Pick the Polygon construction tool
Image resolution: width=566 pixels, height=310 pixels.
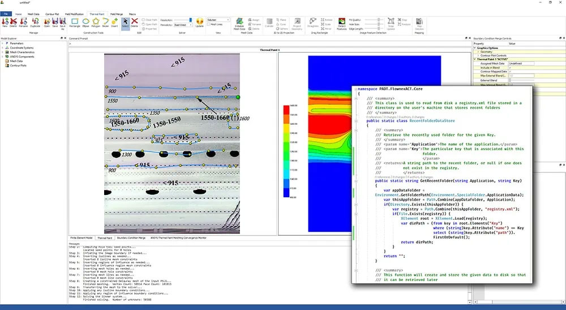click(x=96, y=23)
